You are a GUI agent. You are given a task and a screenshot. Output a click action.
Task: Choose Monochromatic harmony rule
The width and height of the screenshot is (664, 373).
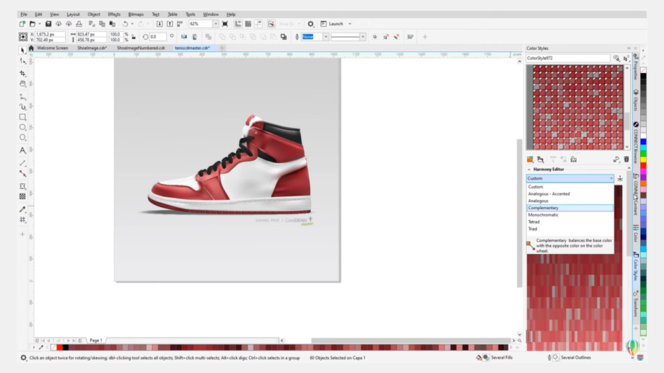pos(570,215)
